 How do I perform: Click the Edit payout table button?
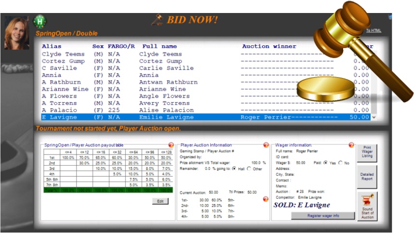pyautogui.click(x=160, y=201)
